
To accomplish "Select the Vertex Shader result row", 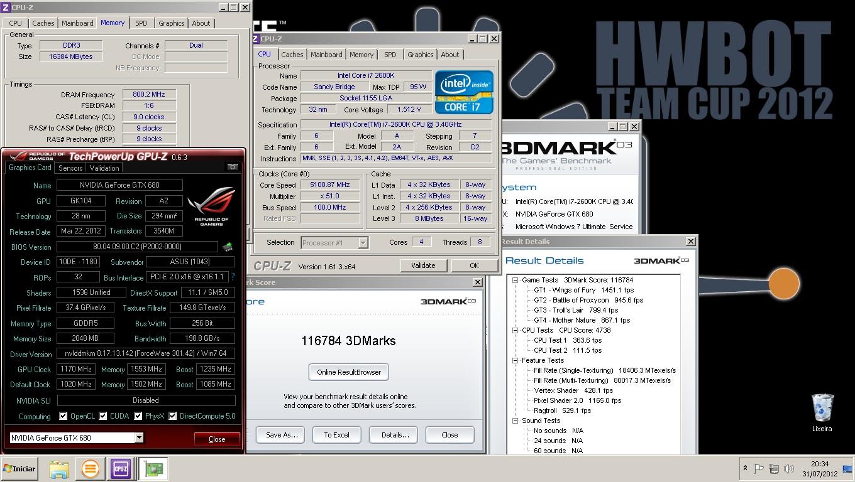I will 573,390.
